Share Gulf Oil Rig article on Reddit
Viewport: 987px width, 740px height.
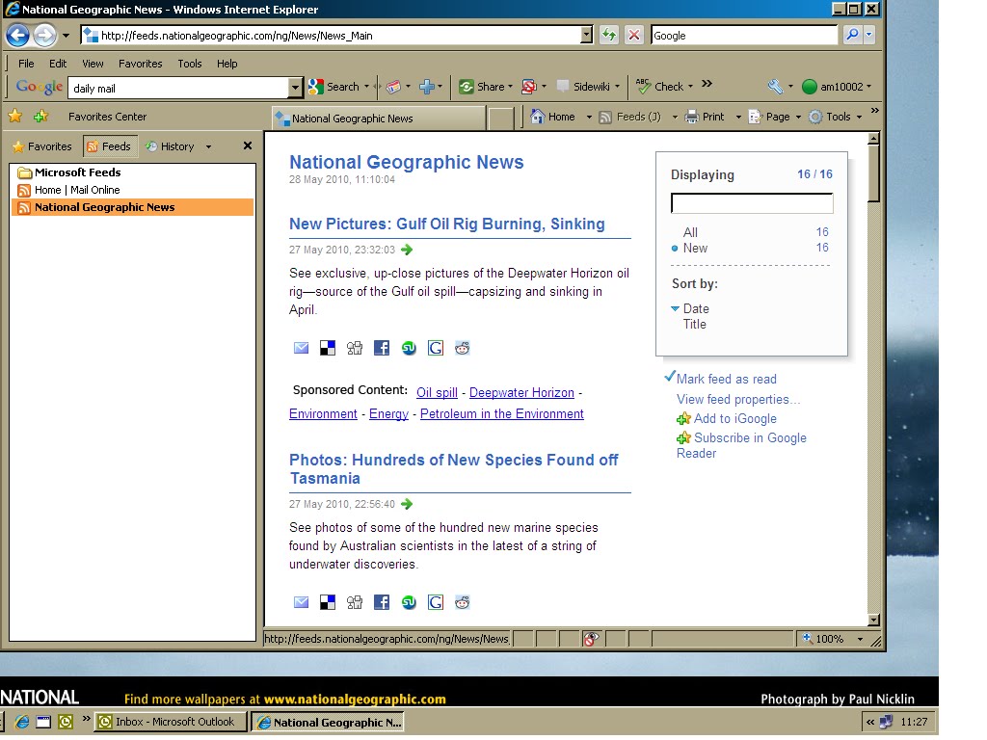click(462, 348)
